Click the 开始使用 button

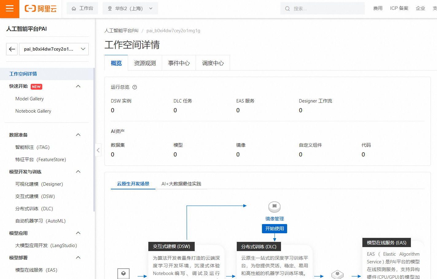[275, 229]
